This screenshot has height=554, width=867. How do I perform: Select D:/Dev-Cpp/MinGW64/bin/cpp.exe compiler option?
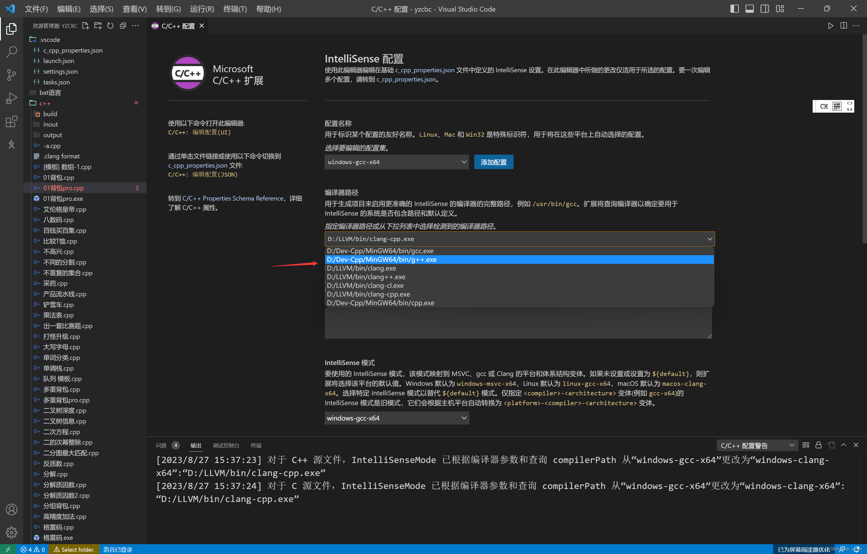(519, 303)
